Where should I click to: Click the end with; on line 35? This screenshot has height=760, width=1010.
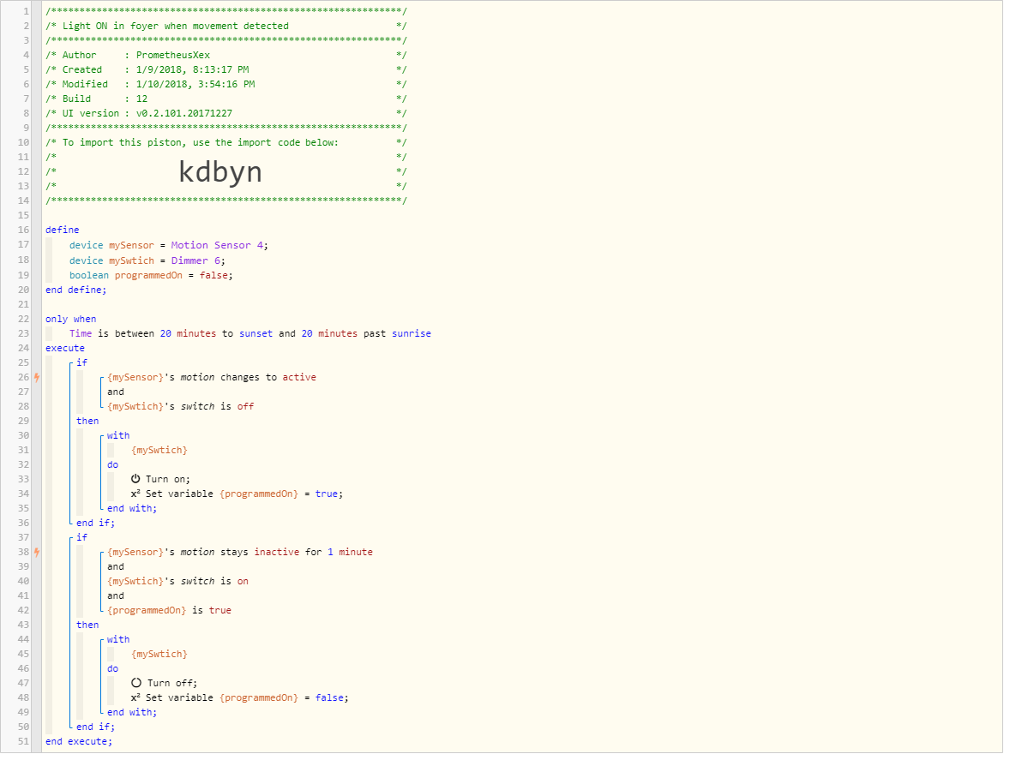(132, 508)
